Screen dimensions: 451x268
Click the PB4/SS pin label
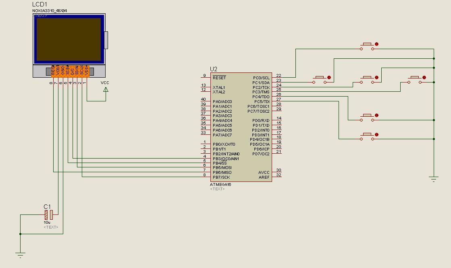[x=220, y=163]
